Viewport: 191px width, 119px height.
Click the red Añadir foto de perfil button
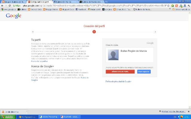(120, 72)
